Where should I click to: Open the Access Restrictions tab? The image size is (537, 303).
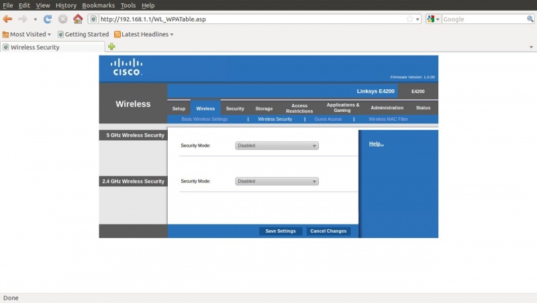pos(299,108)
